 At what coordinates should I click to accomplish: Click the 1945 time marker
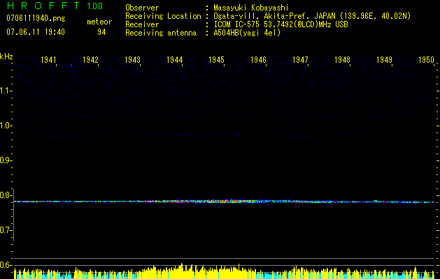(216, 60)
